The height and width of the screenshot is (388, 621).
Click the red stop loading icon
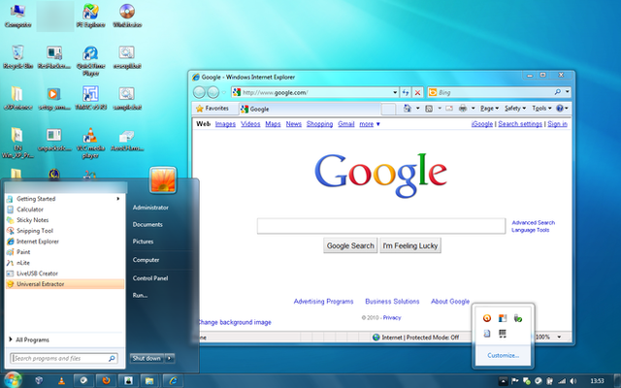pyautogui.click(x=417, y=93)
